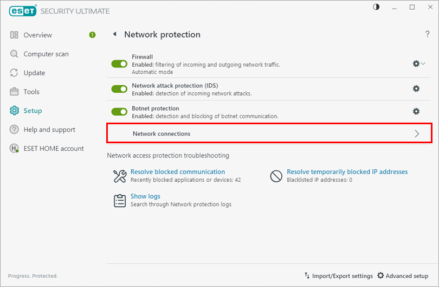The width and height of the screenshot is (439, 287).
Task: Click the Show logs clipboard icon
Action: coord(119,200)
